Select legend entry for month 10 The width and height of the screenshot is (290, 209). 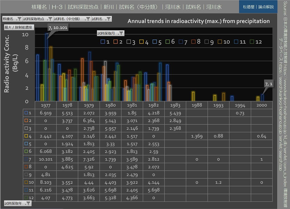point(224,42)
